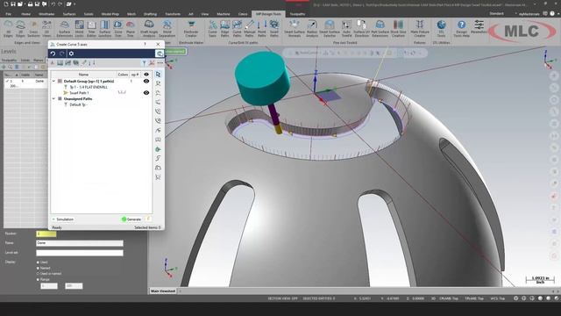Select the Named display radio button
Screen dimensions: 561x316
[x=38, y=268]
